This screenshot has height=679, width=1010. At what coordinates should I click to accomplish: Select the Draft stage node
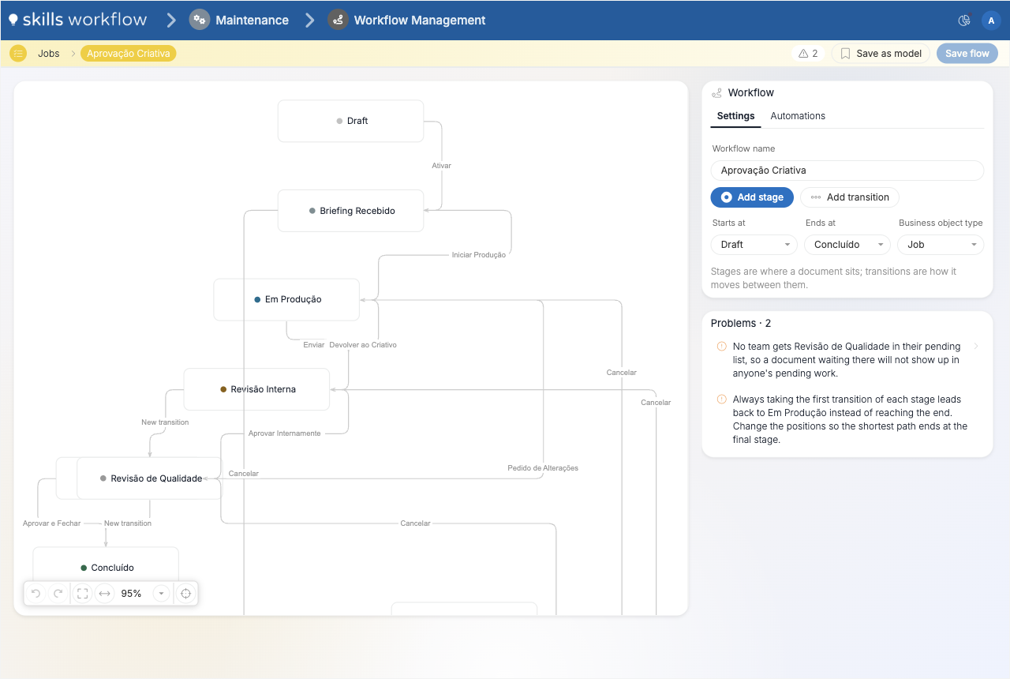[x=351, y=121]
